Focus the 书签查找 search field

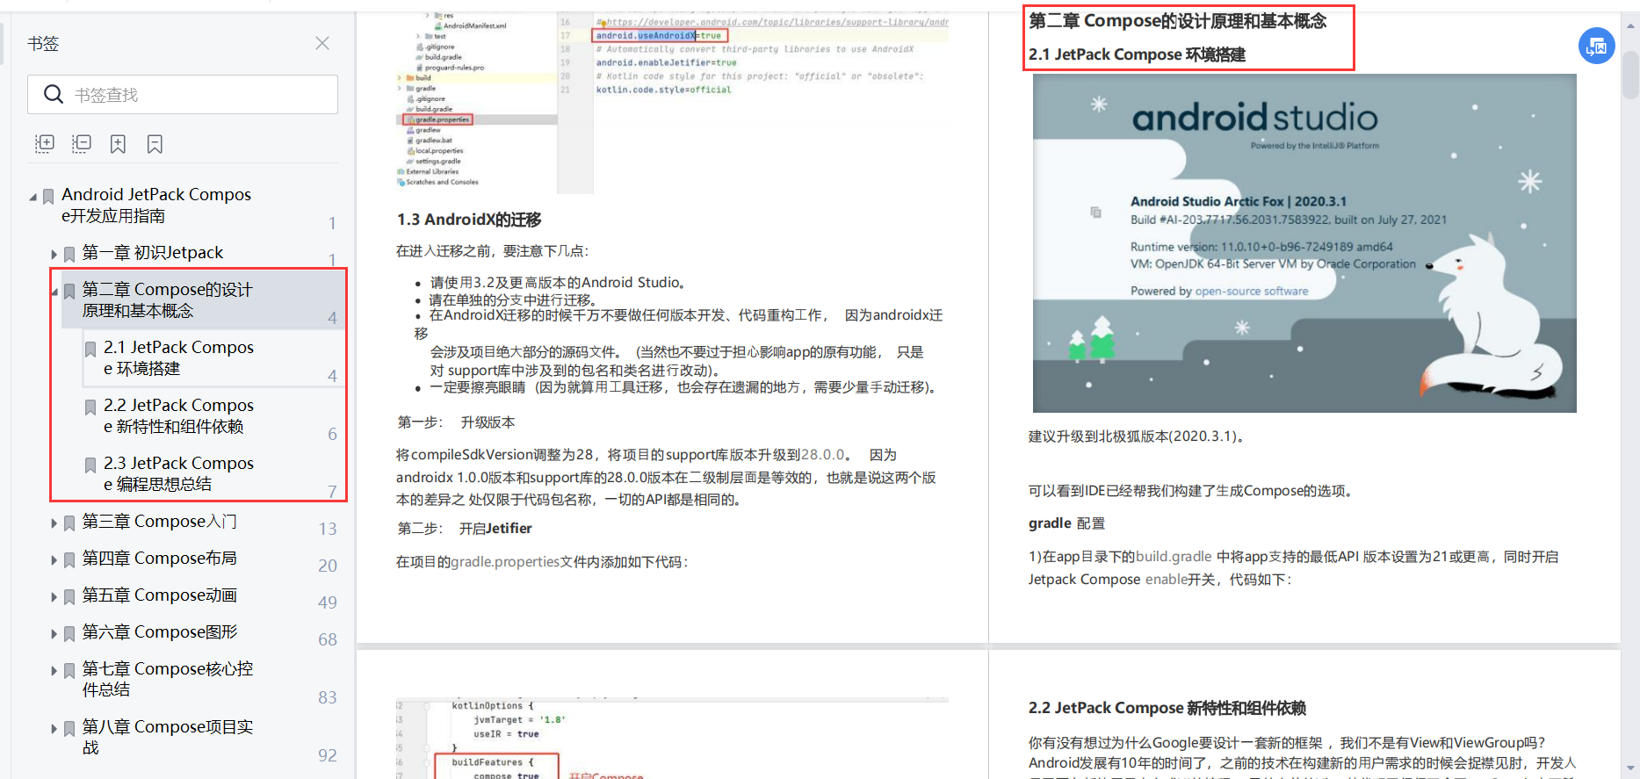[x=183, y=94]
